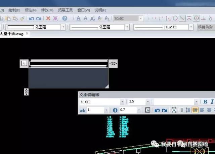Open the ECADI text style dropdown in top toolbar

pos(140,19)
